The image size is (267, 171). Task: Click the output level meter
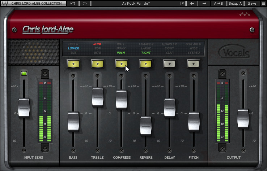coord(222,111)
